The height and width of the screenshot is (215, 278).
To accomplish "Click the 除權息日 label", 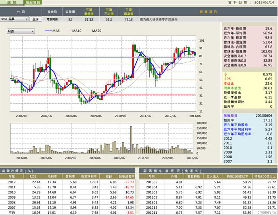I will [x=230, y=116].
